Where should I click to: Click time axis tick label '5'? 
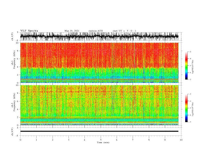coord(101,140)
